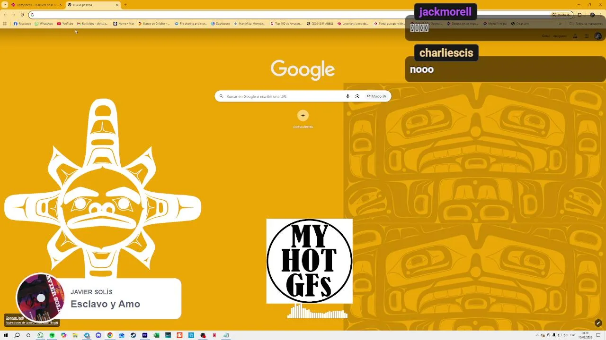The image size is (606, 340).
Task: Open Windows search magnifier in taskbar
Action: (17, 335)
